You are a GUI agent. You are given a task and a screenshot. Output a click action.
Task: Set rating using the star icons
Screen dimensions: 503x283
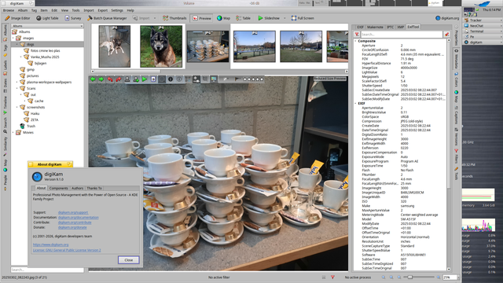click(x=253, y=79)
